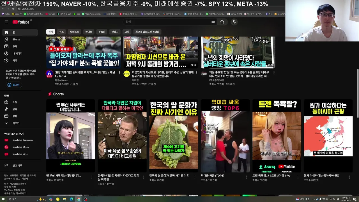The width and height of the screenshot is (359, 202).
Task: Play 역대급 싸움 랭킹 TOP6 short
Action: [x=225, y=136]
